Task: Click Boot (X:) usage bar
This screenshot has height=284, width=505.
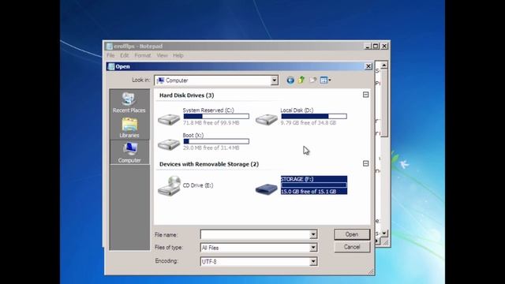Action: coord(216,141)
